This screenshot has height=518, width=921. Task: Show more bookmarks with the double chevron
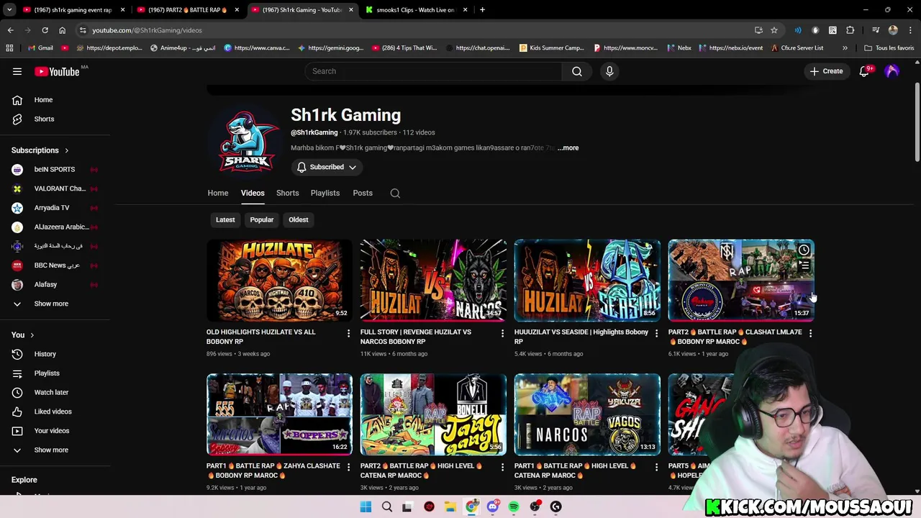845,48
